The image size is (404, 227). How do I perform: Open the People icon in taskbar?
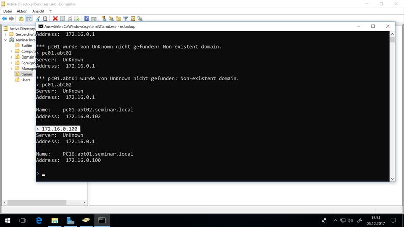(x=324, y=220)
